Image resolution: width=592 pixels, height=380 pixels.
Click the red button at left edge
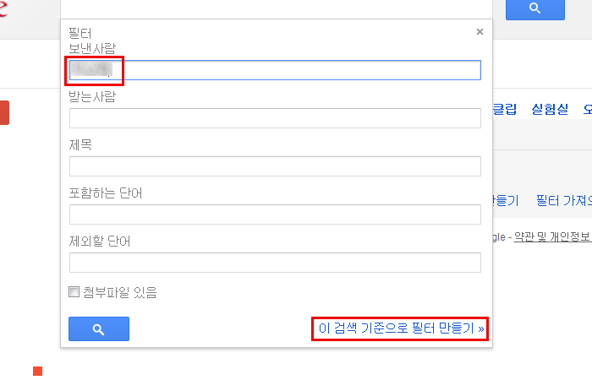pyautogui.click(x=4, y=112)
